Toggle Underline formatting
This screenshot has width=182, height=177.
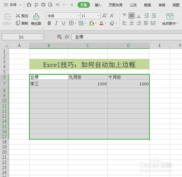pos(64,23)
